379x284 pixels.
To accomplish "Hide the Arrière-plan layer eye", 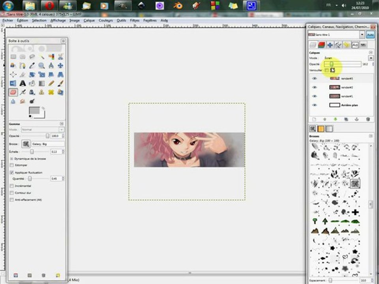I will click(314, 105).
